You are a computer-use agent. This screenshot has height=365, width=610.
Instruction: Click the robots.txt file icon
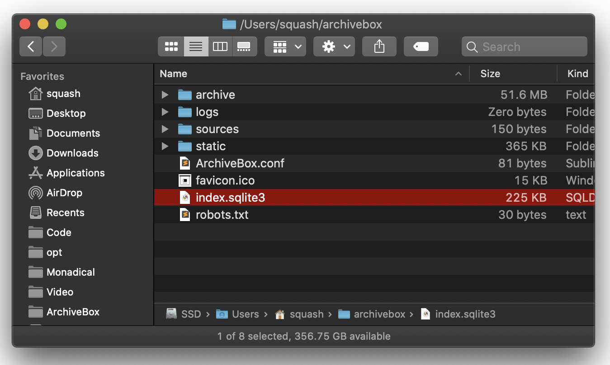185,215
